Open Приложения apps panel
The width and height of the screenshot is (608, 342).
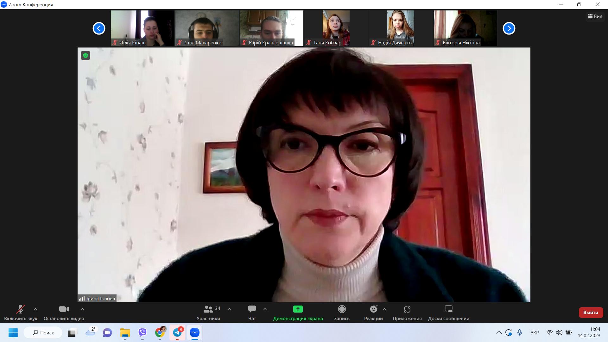(x=407, y=312)
